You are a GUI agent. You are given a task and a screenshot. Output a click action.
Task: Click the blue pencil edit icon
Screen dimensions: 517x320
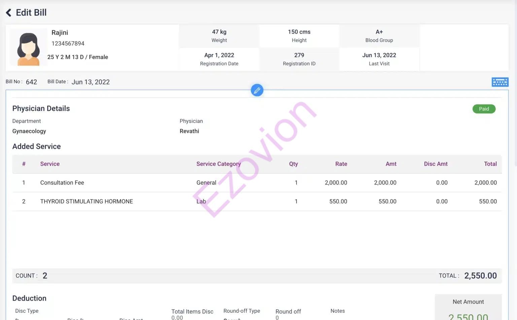[257, 90]
